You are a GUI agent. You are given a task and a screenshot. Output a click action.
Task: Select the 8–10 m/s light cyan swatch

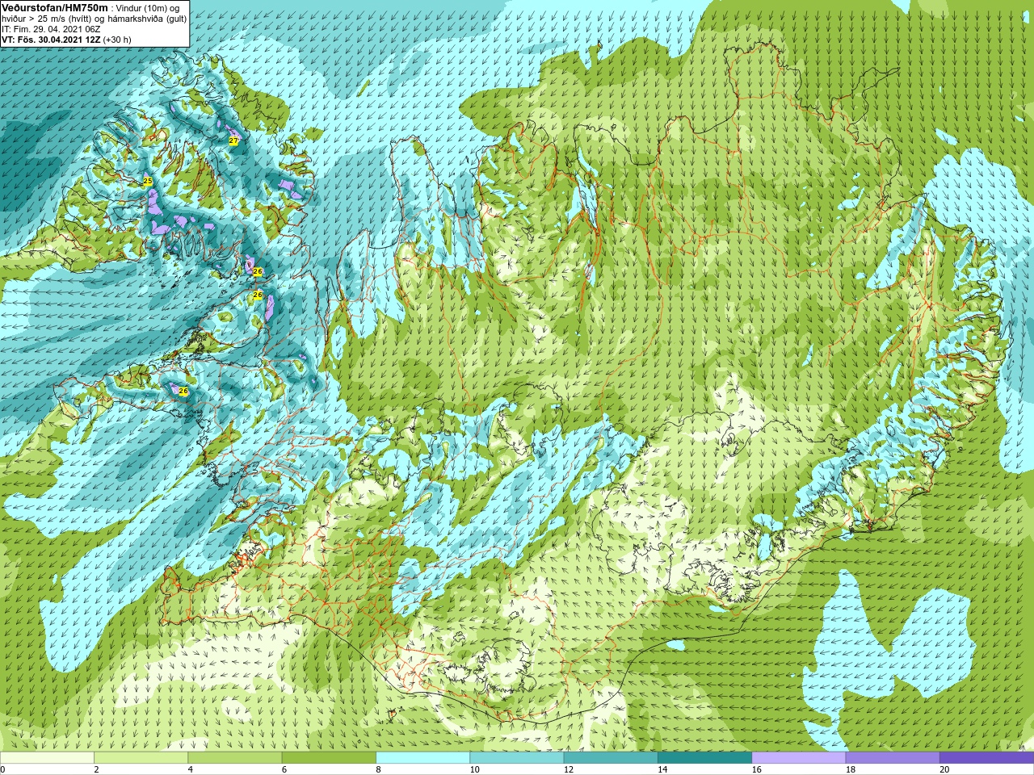pos(422,758)
